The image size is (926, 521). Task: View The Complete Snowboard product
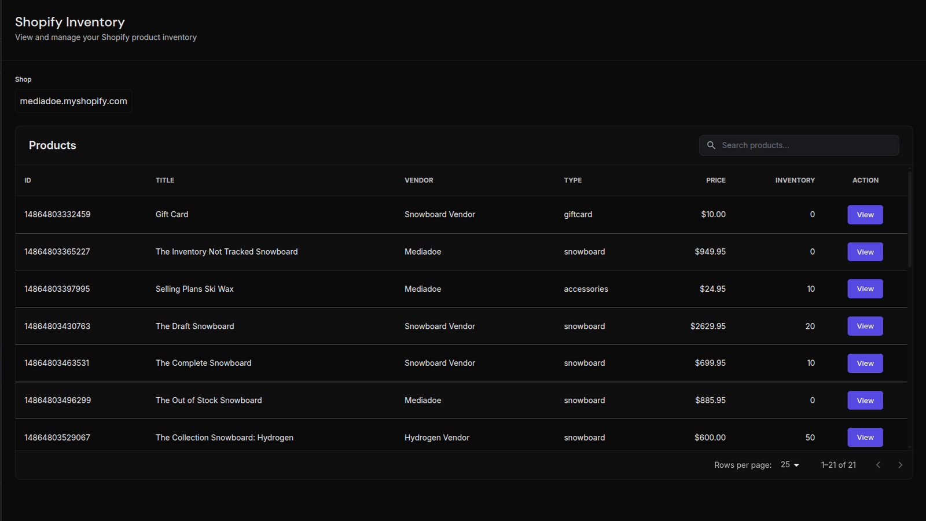point(865,363)
